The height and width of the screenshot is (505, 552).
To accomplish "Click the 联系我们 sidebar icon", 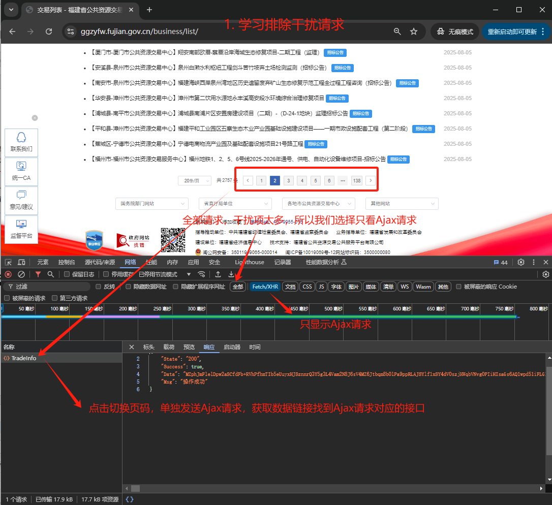I will [21, 143].
